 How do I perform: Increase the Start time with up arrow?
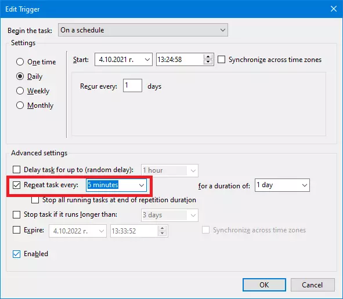point(208,57)
